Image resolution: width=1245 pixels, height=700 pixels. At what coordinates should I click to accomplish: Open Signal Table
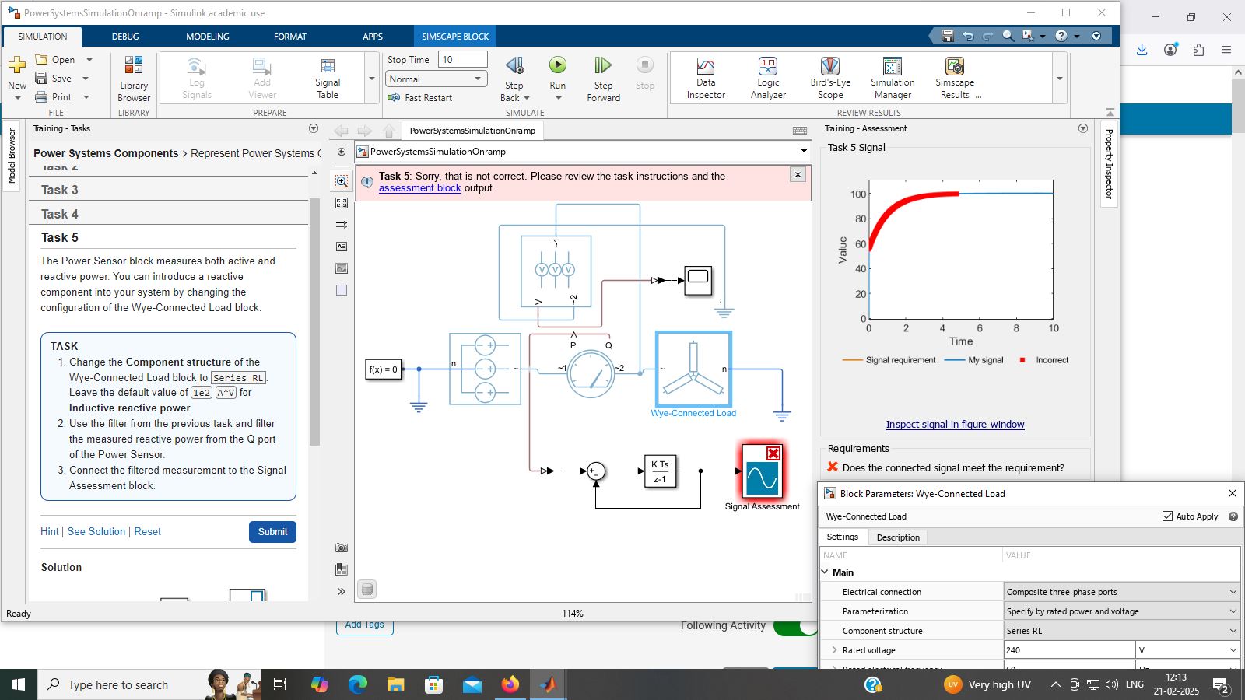point(328,78)
